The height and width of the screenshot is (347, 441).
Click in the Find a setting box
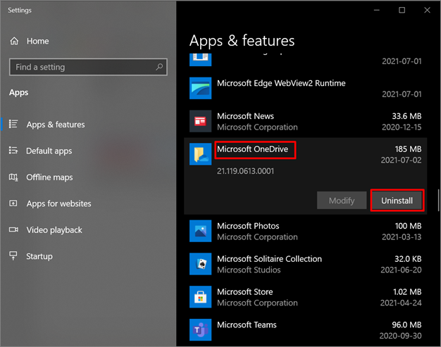coord(81,67)
